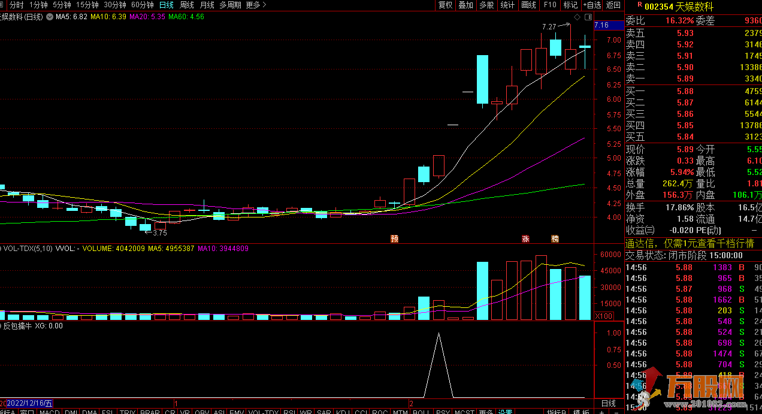Open the 统计 statistics tool
Viewport: 762px width, 414px height.
507,5
